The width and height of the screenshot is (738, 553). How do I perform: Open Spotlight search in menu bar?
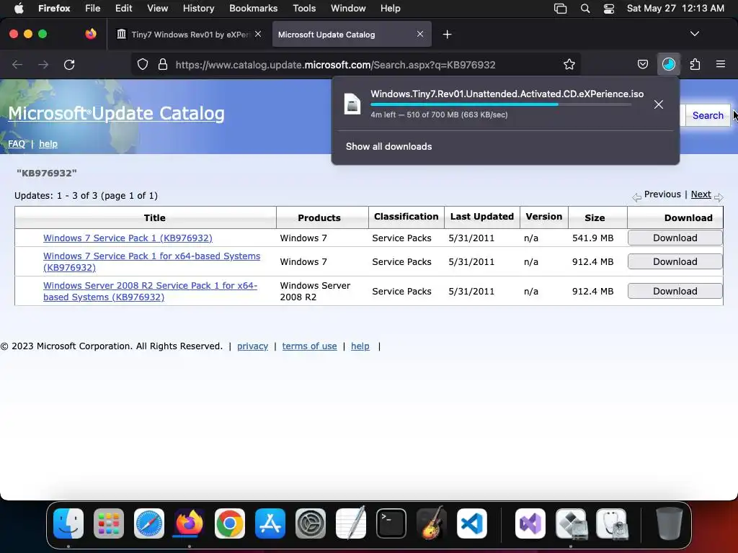tap(585, 9)
